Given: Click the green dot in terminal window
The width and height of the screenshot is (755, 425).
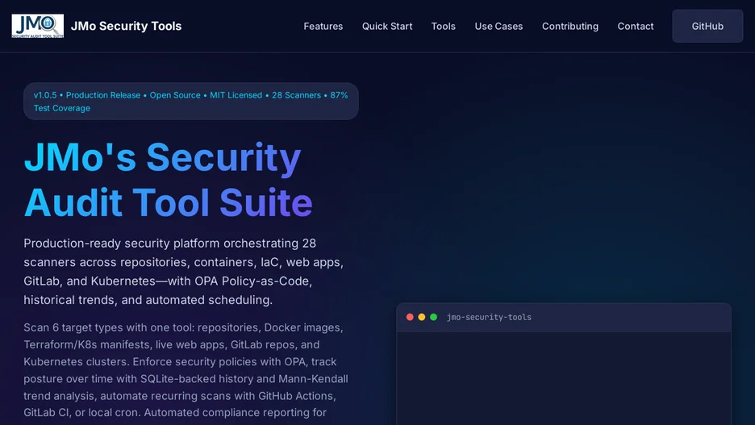Looking at the screenshot, I should 433,317.
